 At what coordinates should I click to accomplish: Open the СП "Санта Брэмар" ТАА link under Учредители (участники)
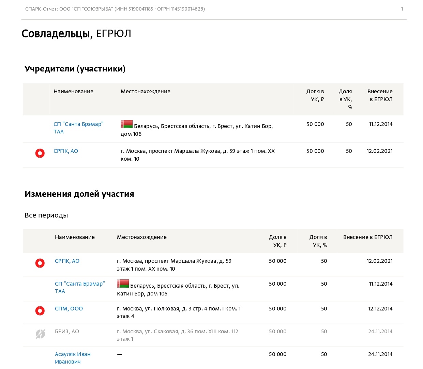point(78,128)
